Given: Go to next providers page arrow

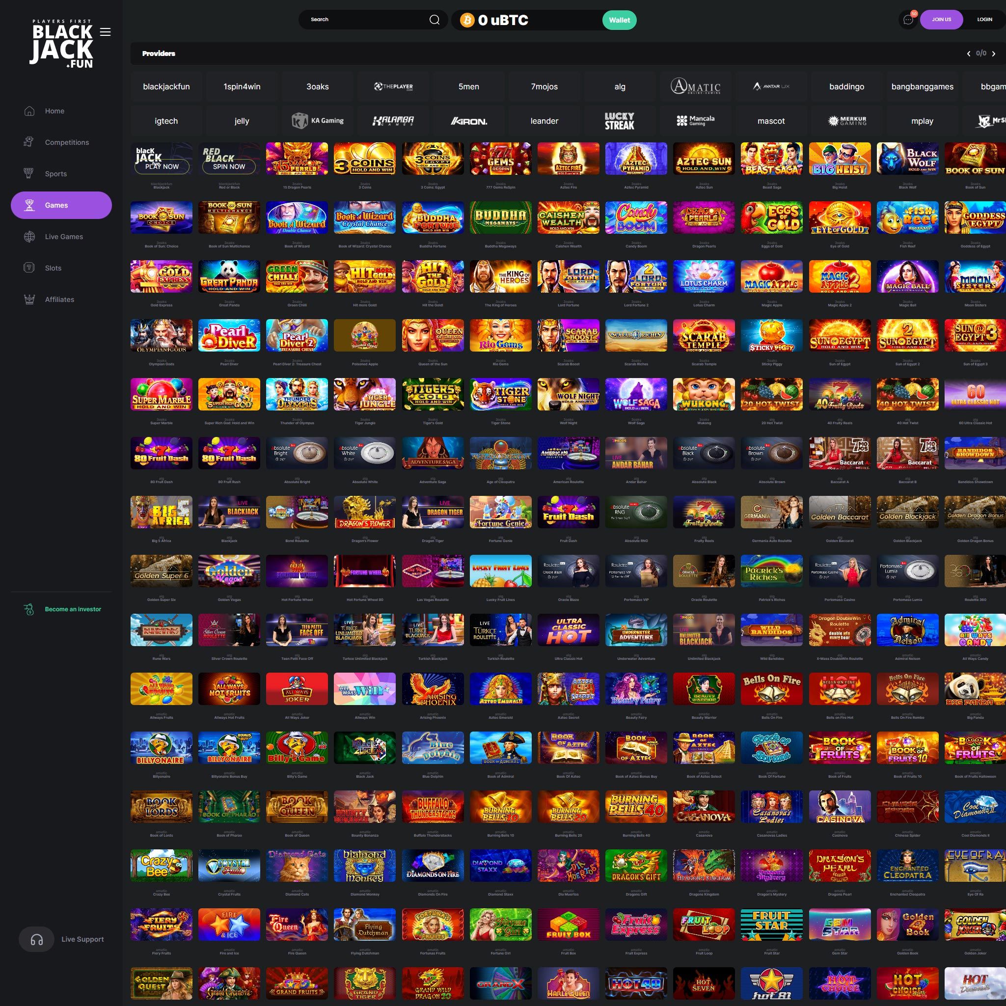Looking at the screenshot, I should pos(994,54).
